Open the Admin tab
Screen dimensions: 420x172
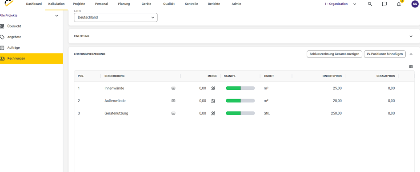click(236, 4)
